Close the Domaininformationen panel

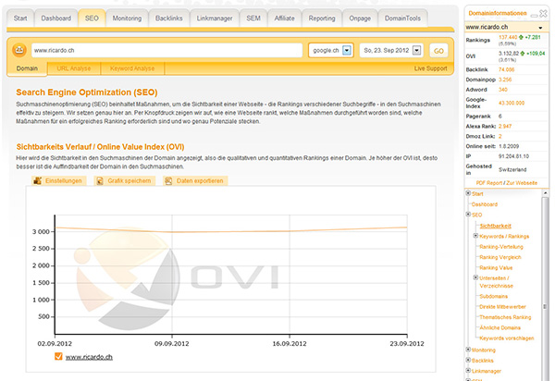pos(543,14)
